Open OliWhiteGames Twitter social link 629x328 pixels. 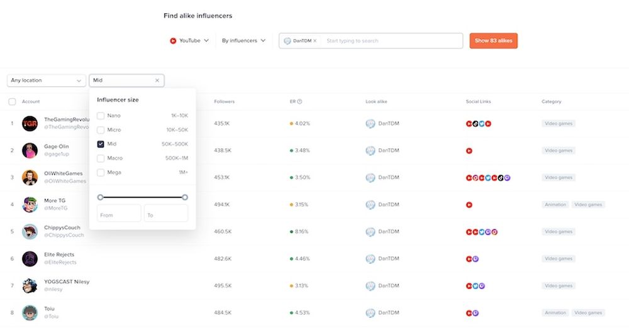pos(488,178)
